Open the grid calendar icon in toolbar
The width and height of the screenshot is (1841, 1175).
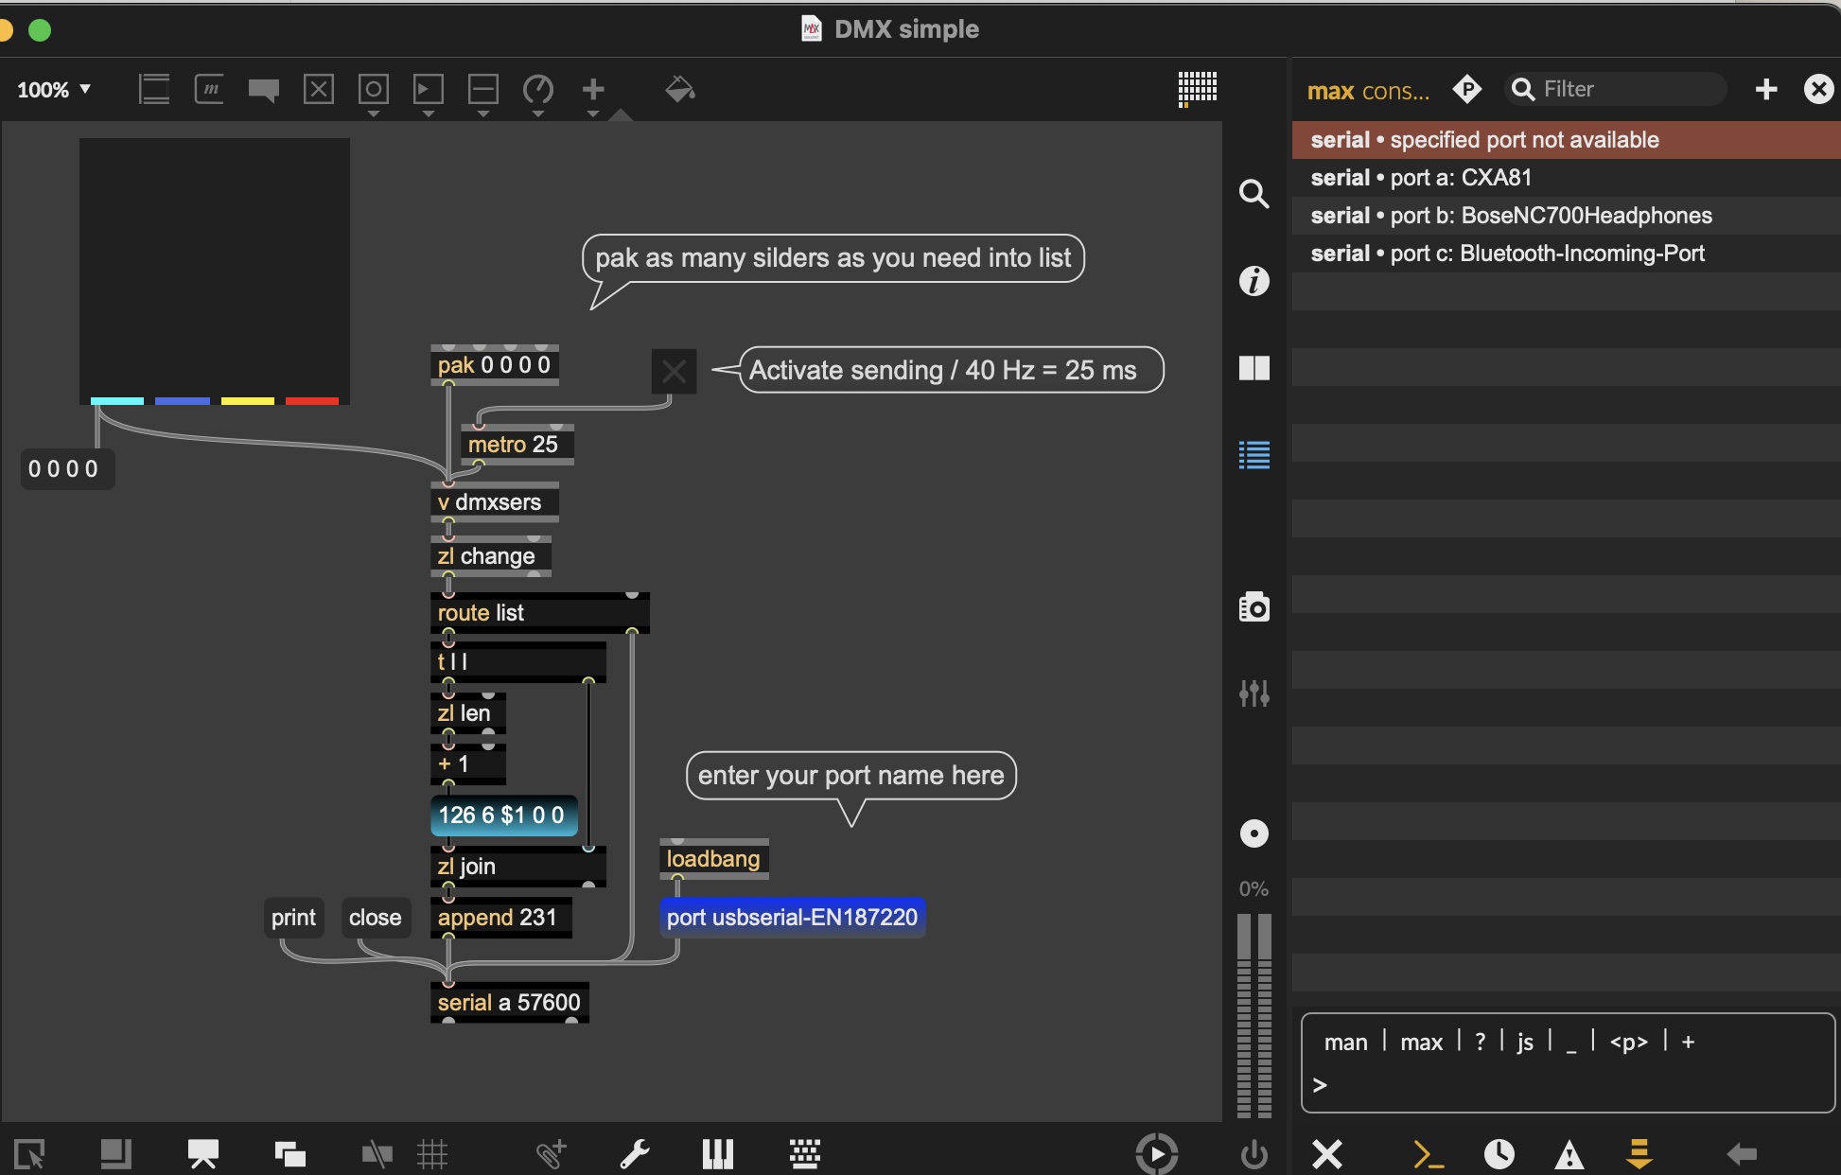point(1197,89)
